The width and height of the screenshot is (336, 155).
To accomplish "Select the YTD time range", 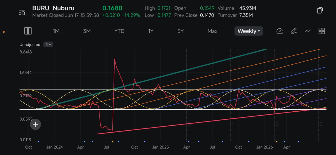I will click(x=119, y=31).
